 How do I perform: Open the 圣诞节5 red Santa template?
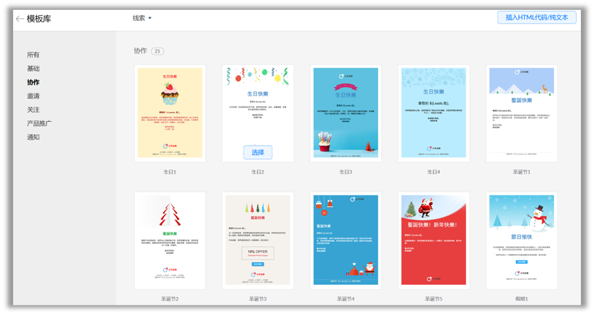point(434,240)
